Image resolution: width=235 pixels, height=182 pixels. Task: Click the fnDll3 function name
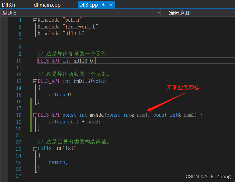click(x=81, y=81)
